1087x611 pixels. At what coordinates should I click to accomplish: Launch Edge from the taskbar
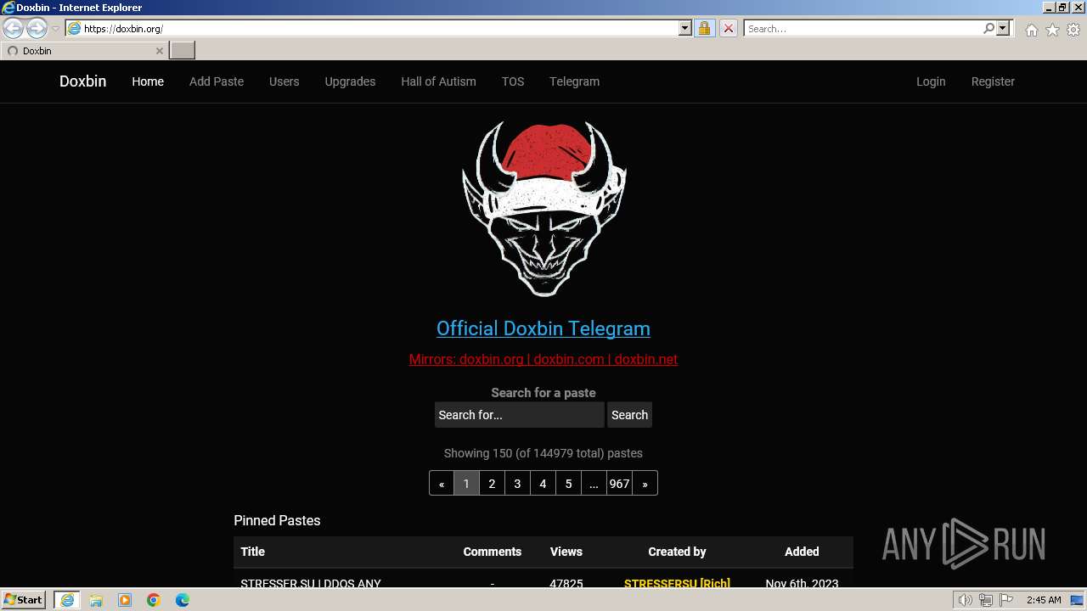click(183, 600)
